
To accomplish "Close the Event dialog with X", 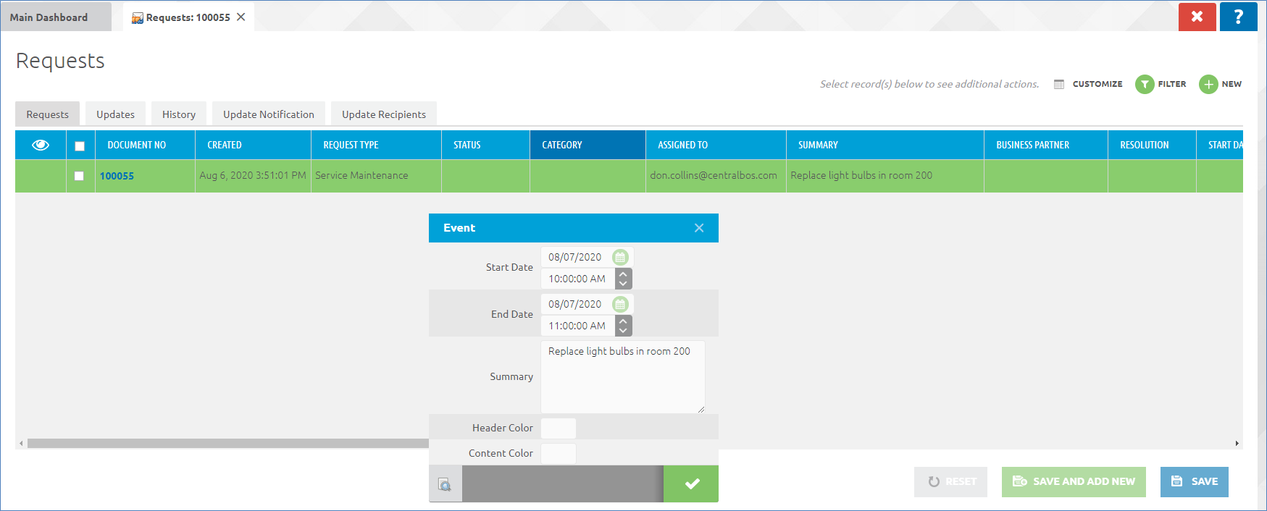I will point(699,228).
